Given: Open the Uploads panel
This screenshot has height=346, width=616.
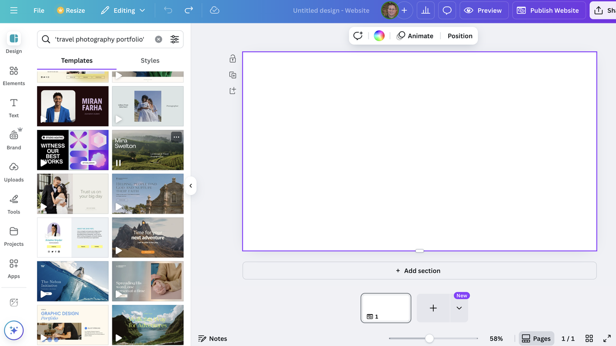Looking at the screenshot, I should click(13, 171).
